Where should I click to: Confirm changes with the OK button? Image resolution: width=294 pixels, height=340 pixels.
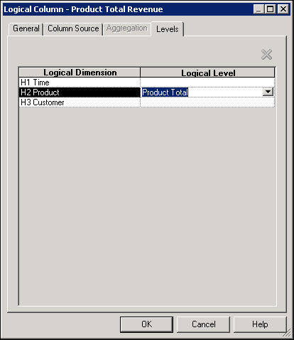tap(146, 324)
